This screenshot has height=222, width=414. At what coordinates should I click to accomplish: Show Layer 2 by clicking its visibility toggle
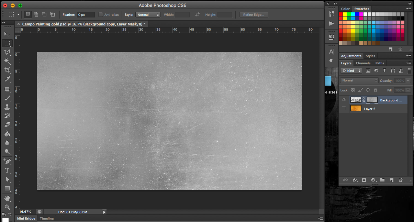(344, 109)
